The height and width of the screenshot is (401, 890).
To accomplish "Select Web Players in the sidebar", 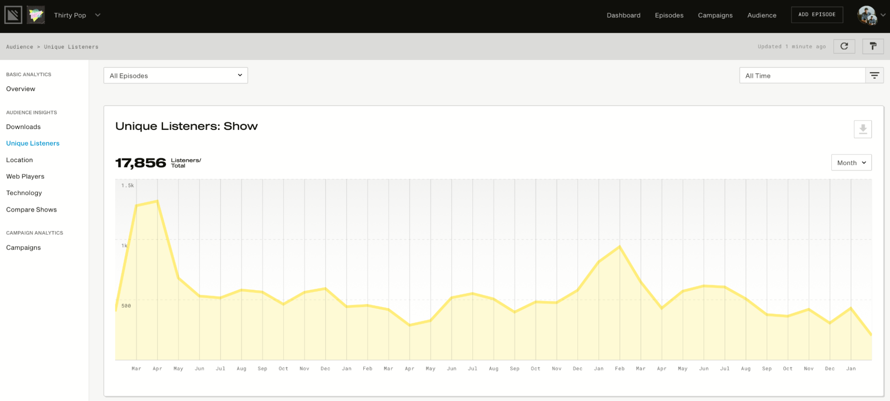I will tap(25, 176).
